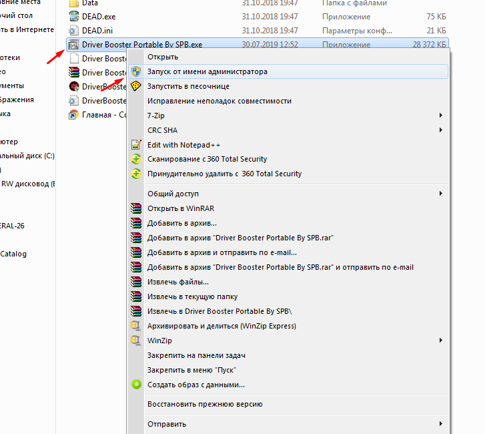This screenshot has height=434, width=485.
Task: Choose Edit with Notepad++
Action: click(x=288, y=145)
